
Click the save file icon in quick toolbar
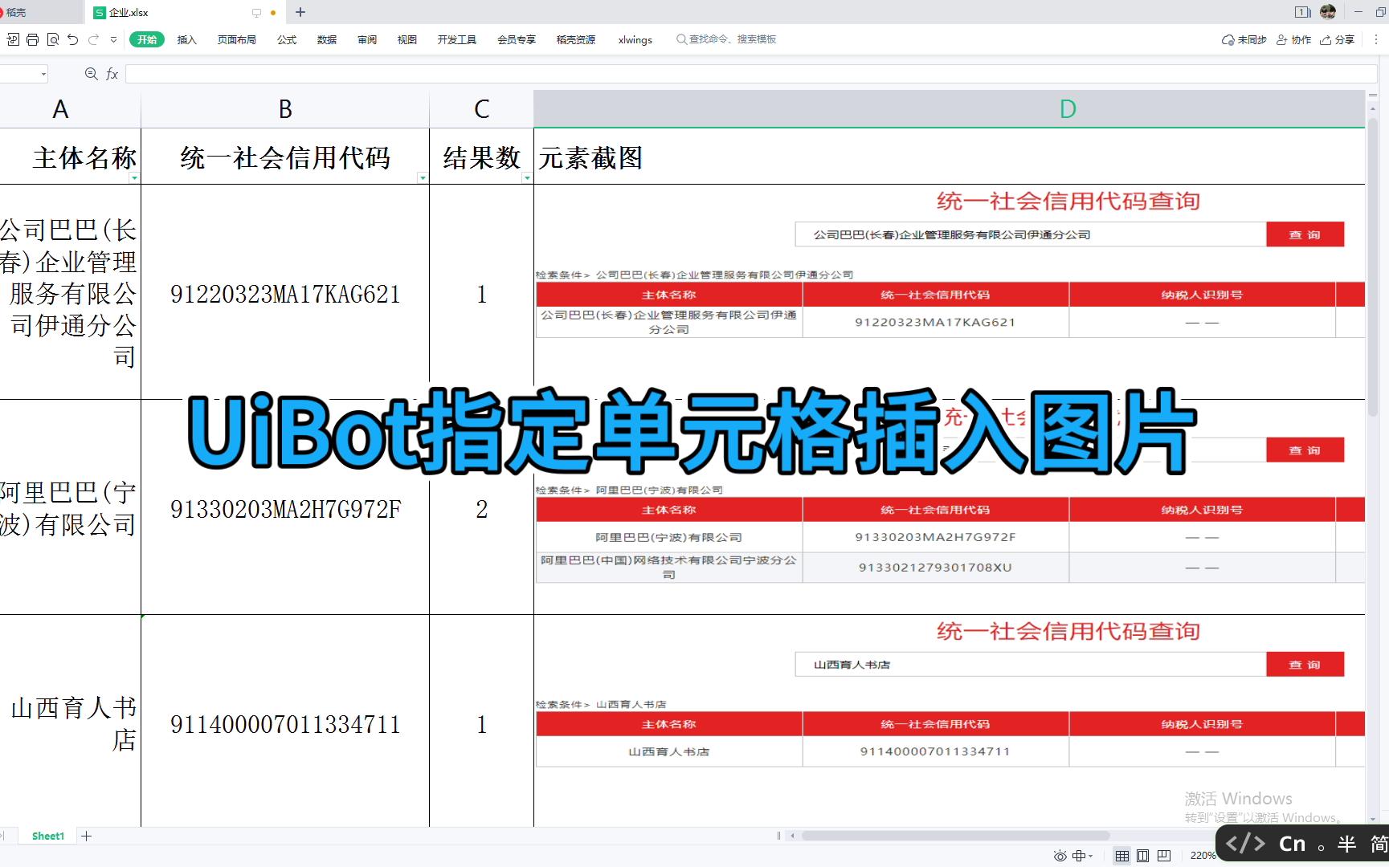click(13, 39)
